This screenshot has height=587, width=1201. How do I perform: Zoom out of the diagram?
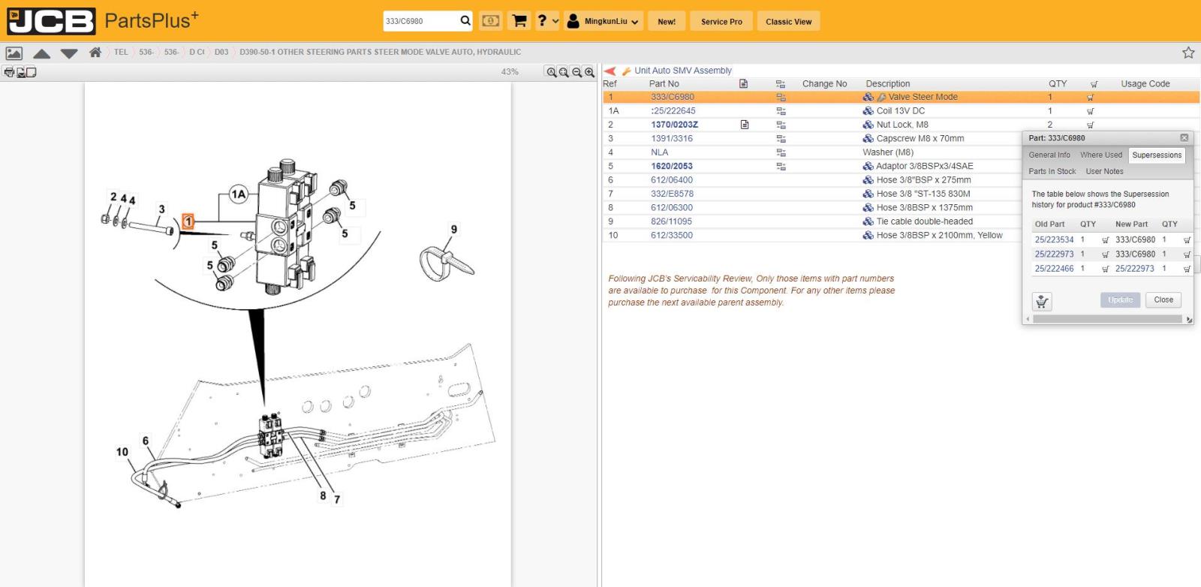(576, 72)
